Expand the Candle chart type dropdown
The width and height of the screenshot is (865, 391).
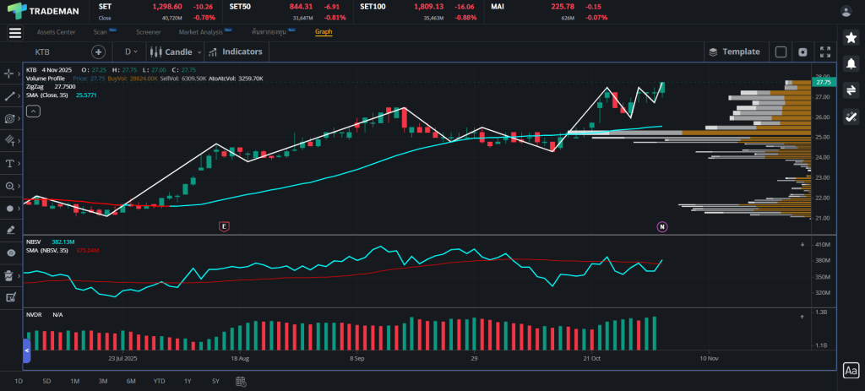click(x=172, y=52)
